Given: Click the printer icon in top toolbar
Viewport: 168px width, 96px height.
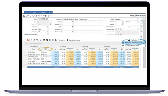Looking at the screenshot, I should click(45, 16).
